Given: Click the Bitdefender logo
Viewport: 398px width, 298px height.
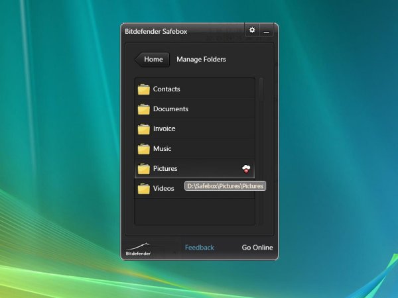Looking at the screenshot, I should pyautogui.click(x=139, y=249).
